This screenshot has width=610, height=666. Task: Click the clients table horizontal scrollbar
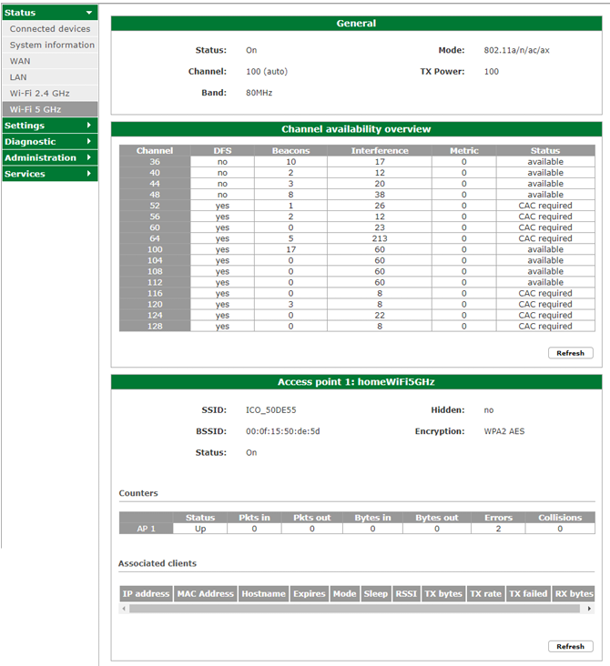point(354,609)
